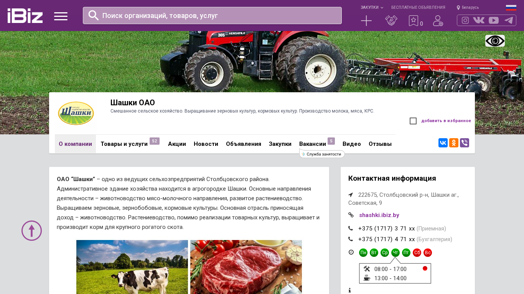The image size is (524, 294).
Task: Open the Новости tab
Action: click(206, 144)
